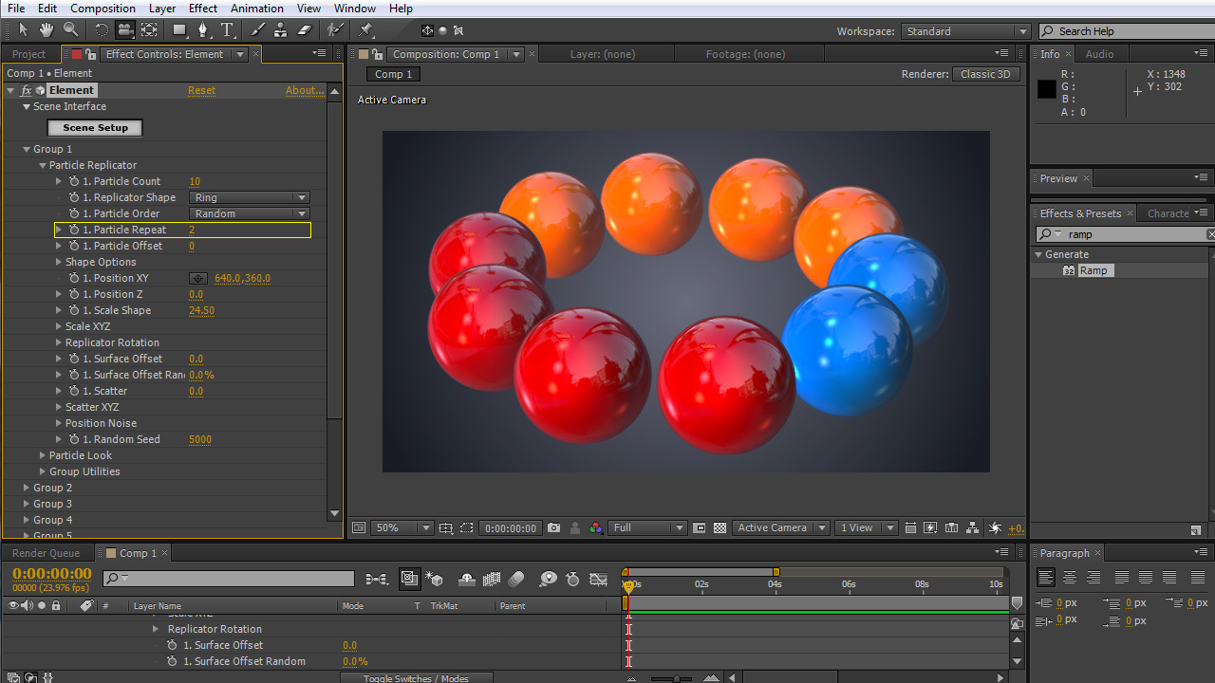Open the Graph Editor in timeline
The height and width of the screenshot is (683, 1215).
[x=599, y=579]
